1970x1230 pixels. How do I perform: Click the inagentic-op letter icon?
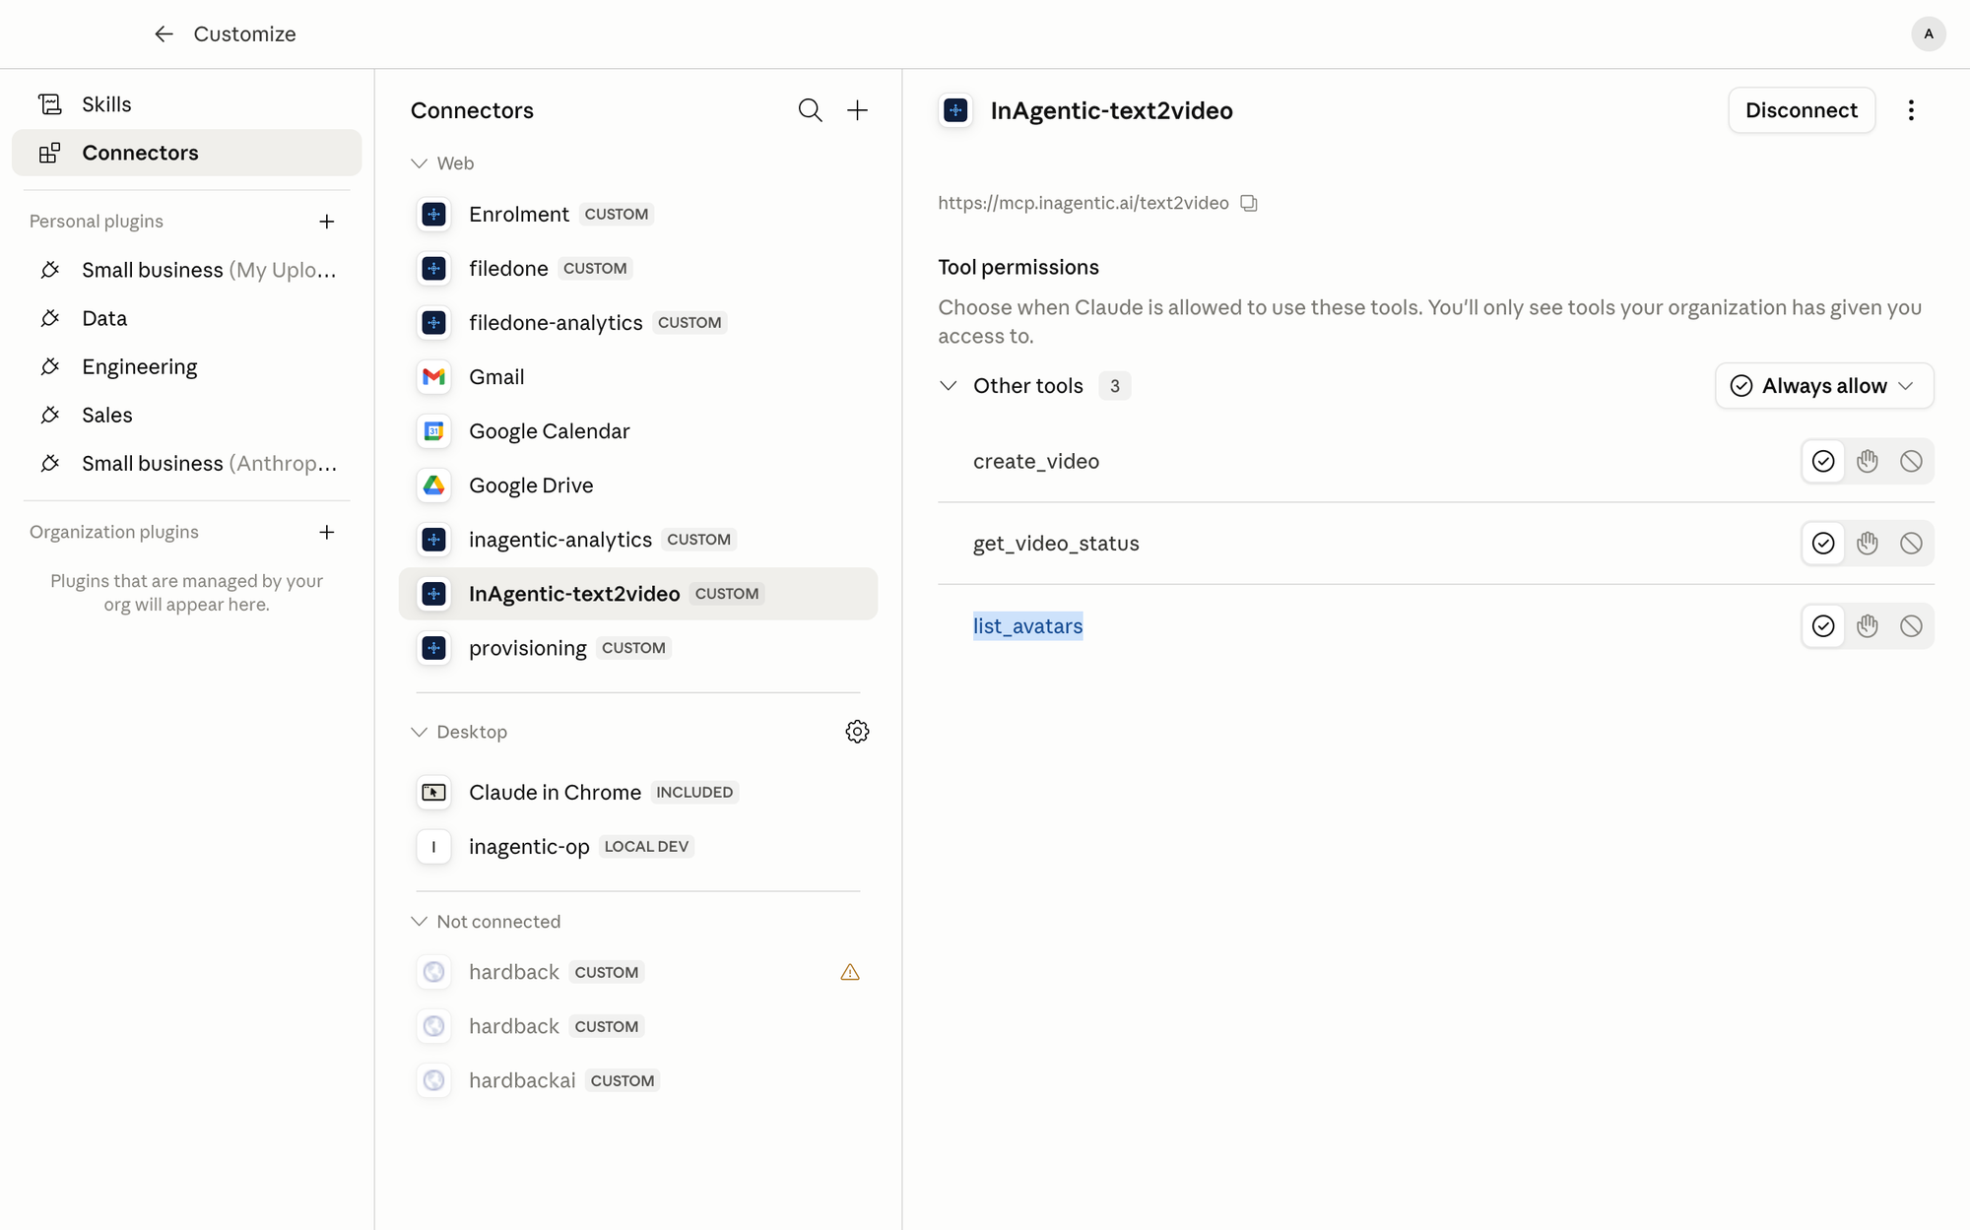coord(433,847)
